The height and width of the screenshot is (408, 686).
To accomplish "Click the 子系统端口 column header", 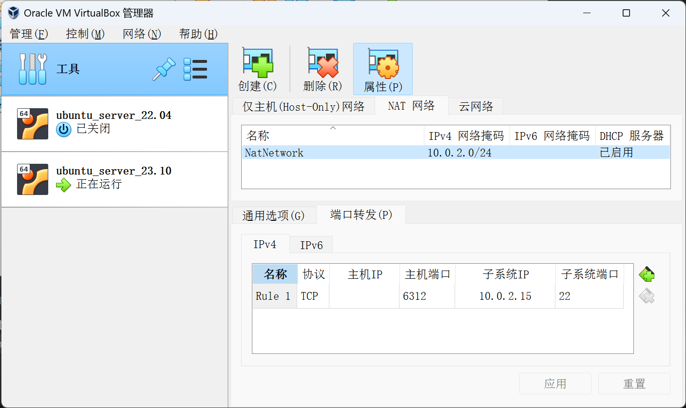I will coord(590,274).
